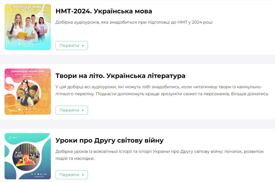The image size is (275, 183).
Task: Click the logo on the World War II cover
Action: tap(10, 137)
